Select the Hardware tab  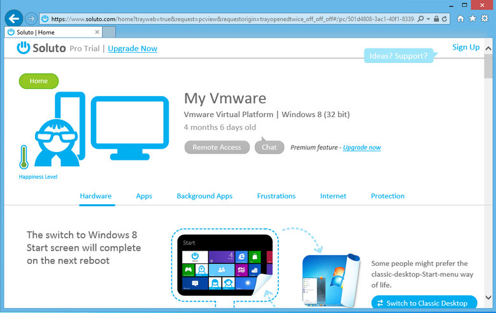pos(96,196)
